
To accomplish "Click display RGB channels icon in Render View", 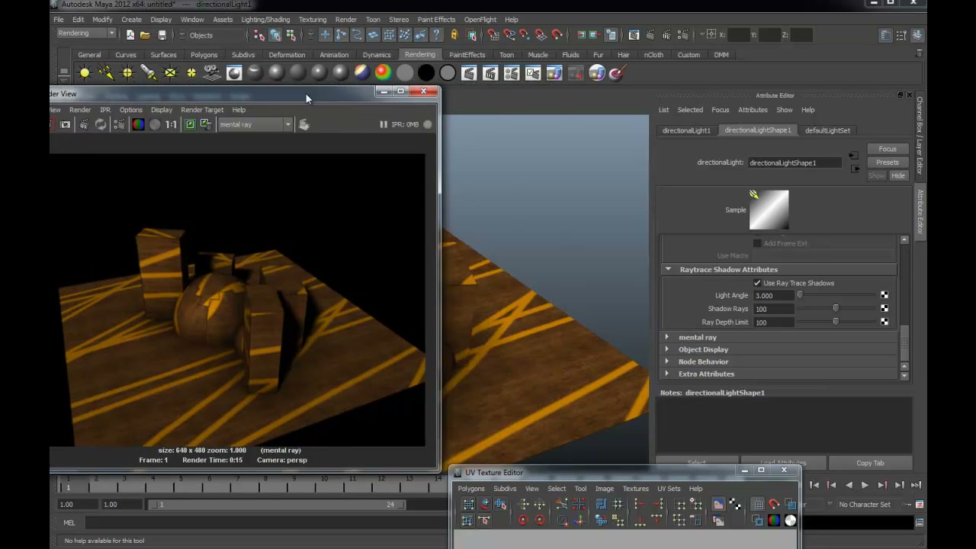I will [138, 124].
